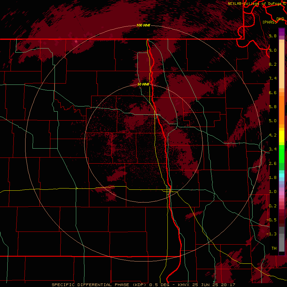287x287 pixels.
Task: Click the 50 NMI range ring label
Action: point(143,84)
